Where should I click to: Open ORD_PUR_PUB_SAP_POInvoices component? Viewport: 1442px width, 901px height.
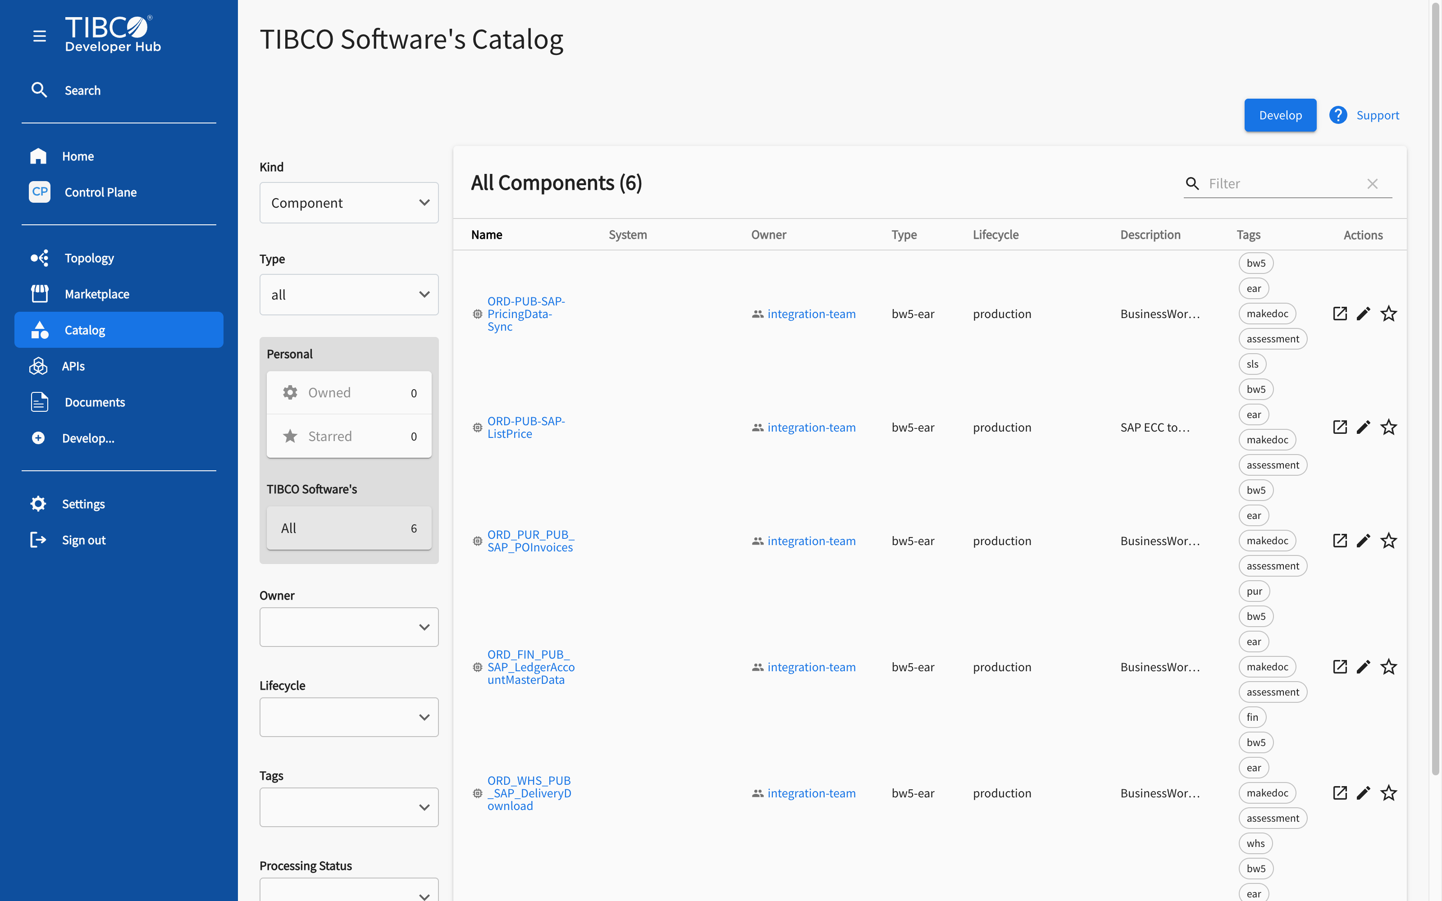tap(530, 541)
